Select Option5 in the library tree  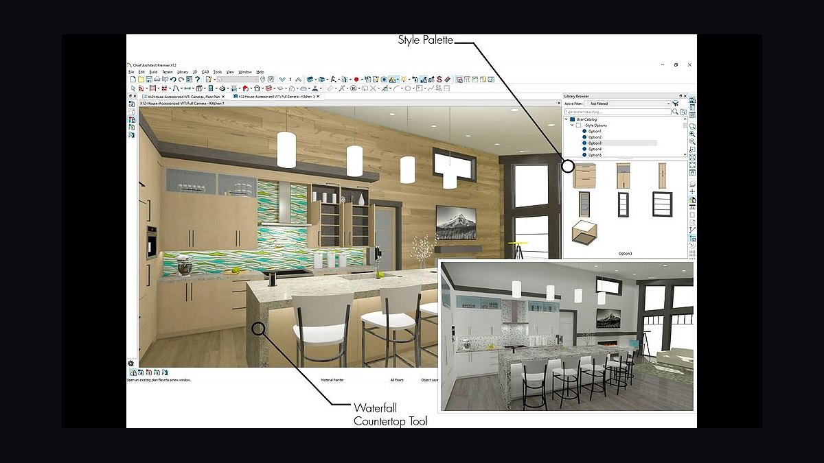pyautogui.click(x=595, y=155)
